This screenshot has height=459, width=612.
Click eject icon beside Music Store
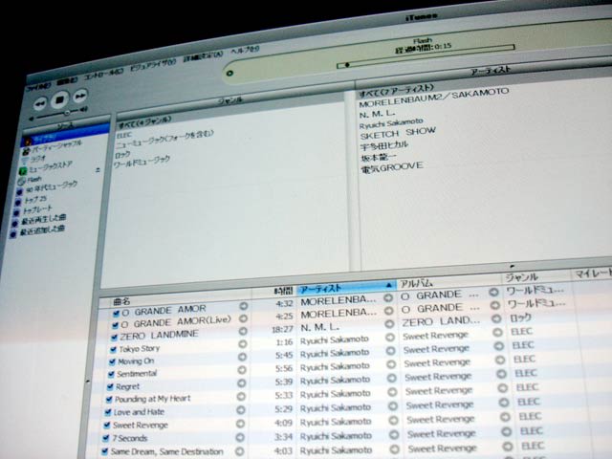tap(97, 170)
